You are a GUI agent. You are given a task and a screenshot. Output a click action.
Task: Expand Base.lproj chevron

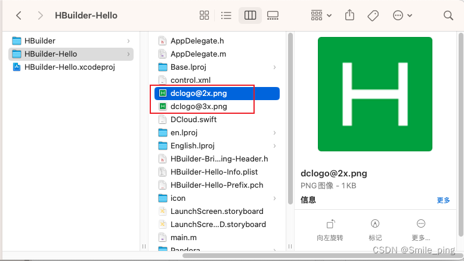274,67
